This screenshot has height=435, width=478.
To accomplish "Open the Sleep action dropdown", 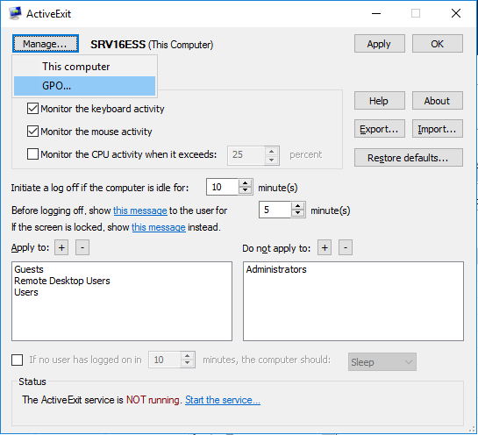I will click(382, 362).
